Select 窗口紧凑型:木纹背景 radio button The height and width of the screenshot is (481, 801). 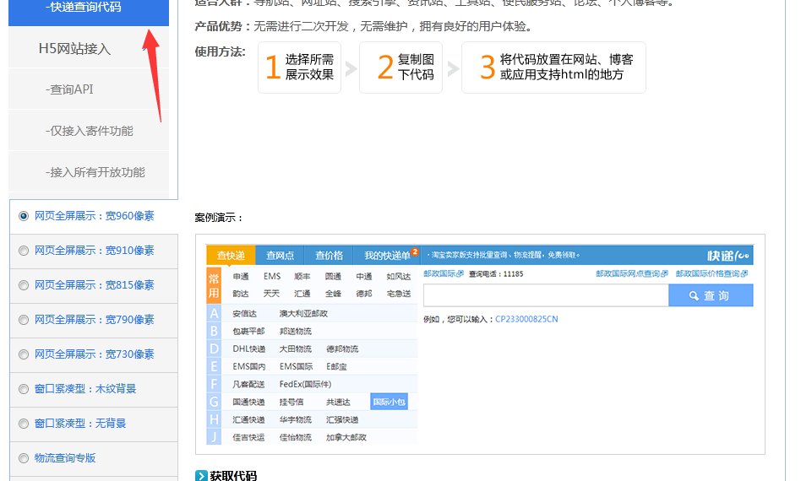tap(24, 389)
